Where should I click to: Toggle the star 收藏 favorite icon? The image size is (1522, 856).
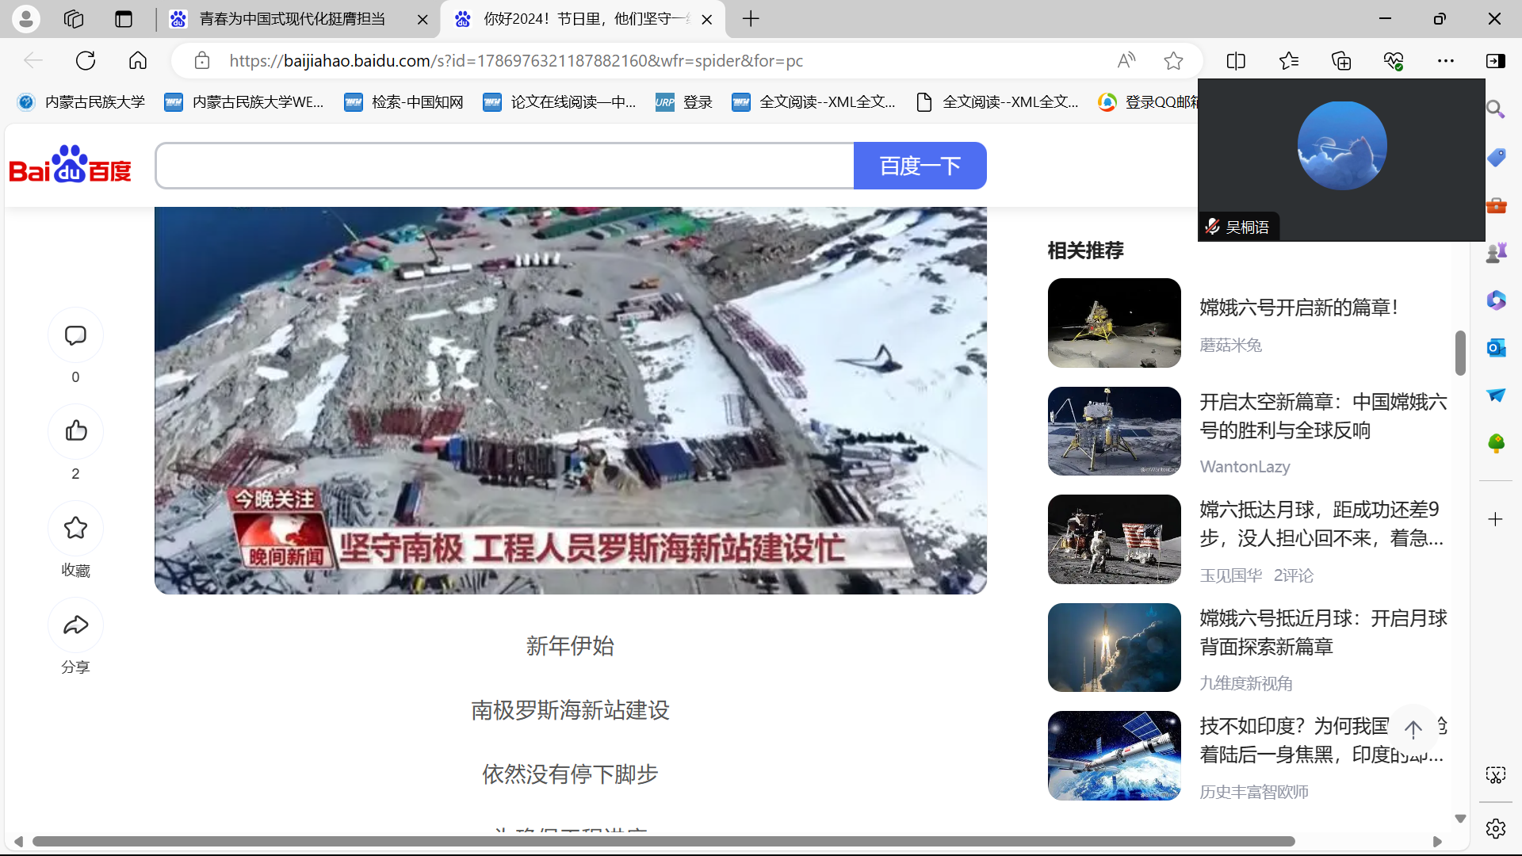tap(75, 528)
